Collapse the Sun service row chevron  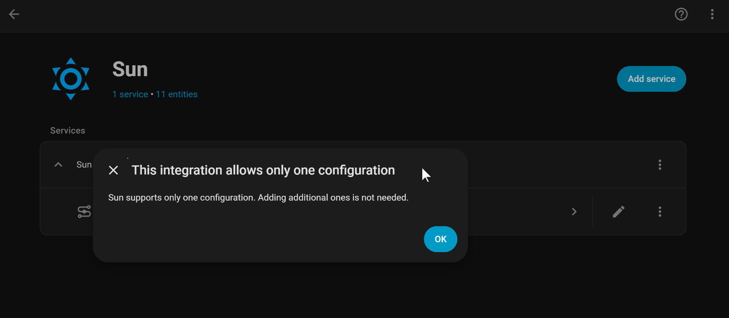pyautogui.click(x=58, y=165)
